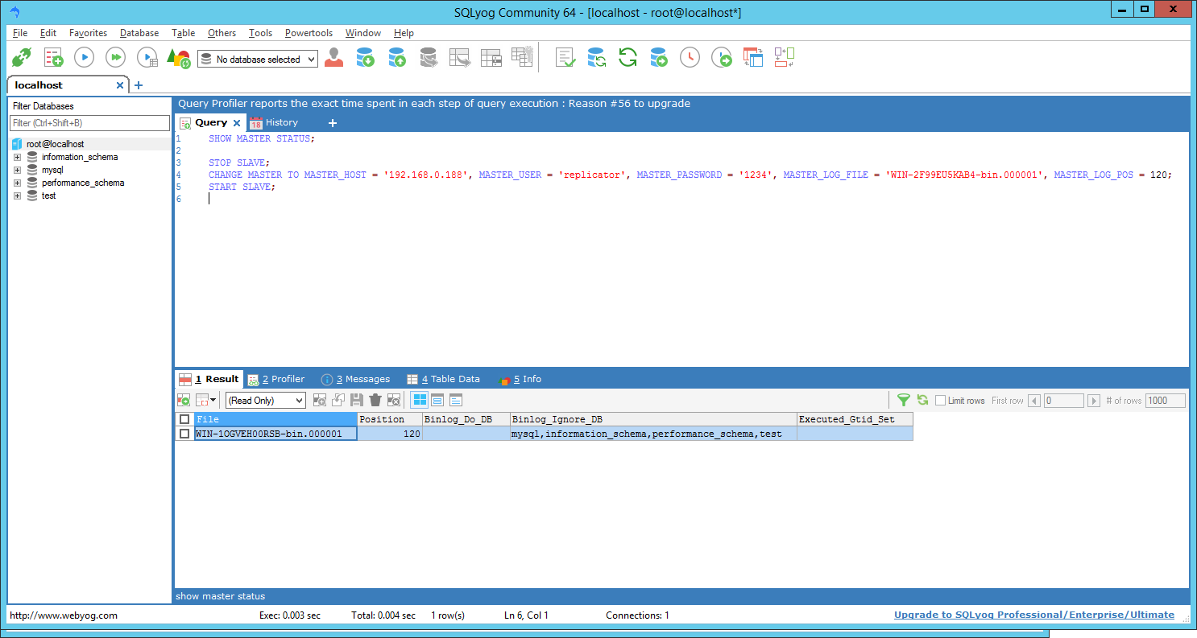The height and width of the screenshot is (638, 1197).
Task: Open the No database selected dropdown
Action: (258, 59)
